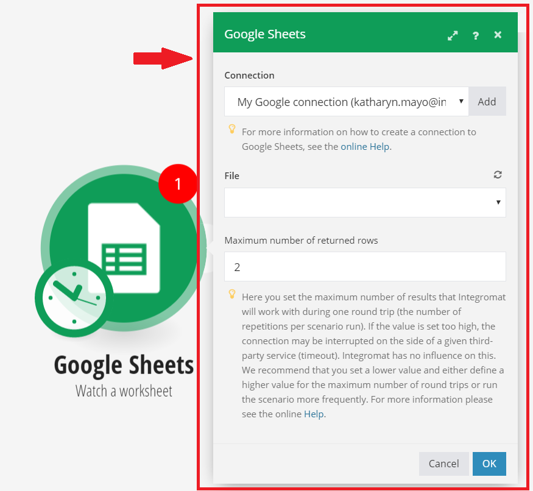Focus the Maximum number of returned rows field
This screenshot has height=491, width=533.
(x=364, y=267)
